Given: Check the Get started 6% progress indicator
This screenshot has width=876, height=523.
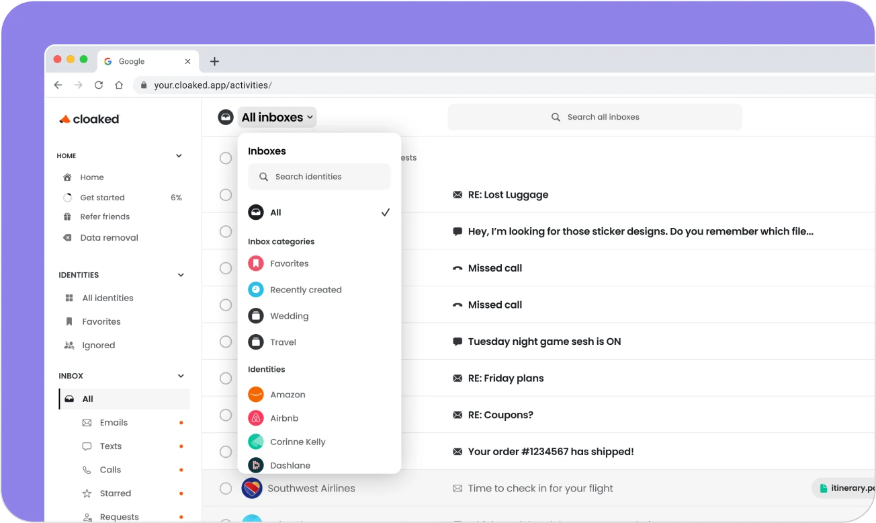Looking at the screenshot, I should pyautogui.click(x=102, y=197).
